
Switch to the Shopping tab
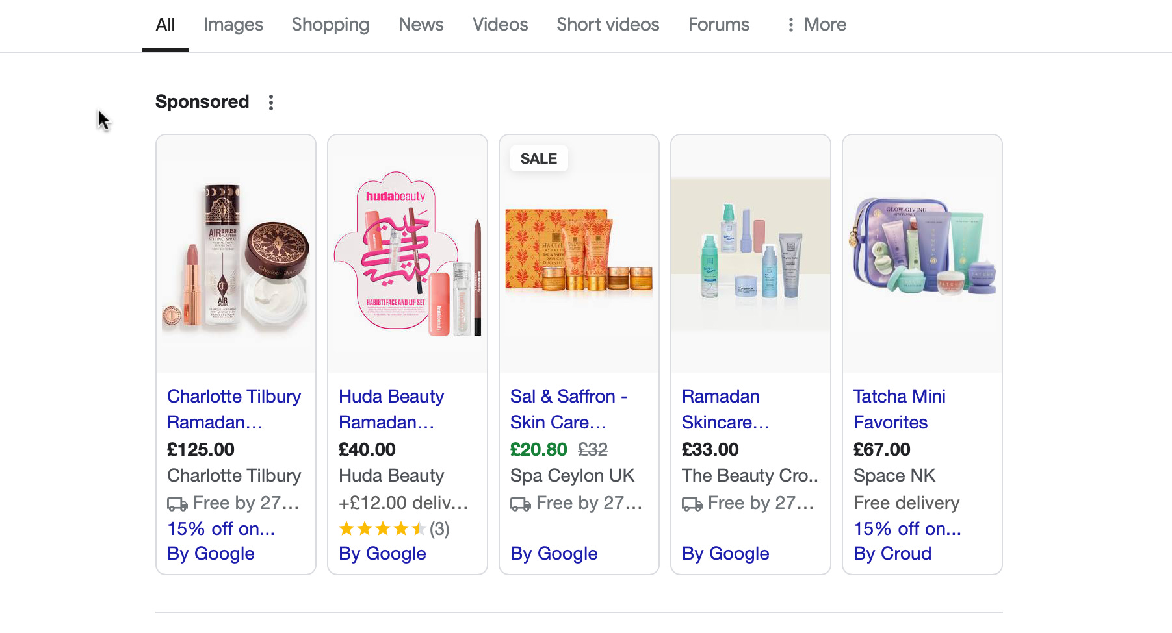point(330,25)
